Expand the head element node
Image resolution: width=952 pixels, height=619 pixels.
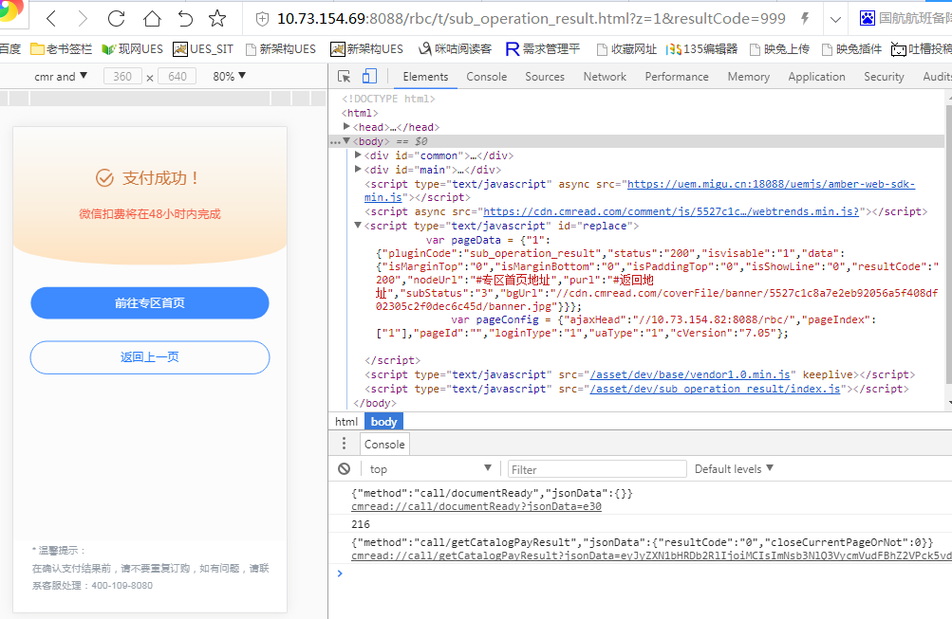[346, 127]
